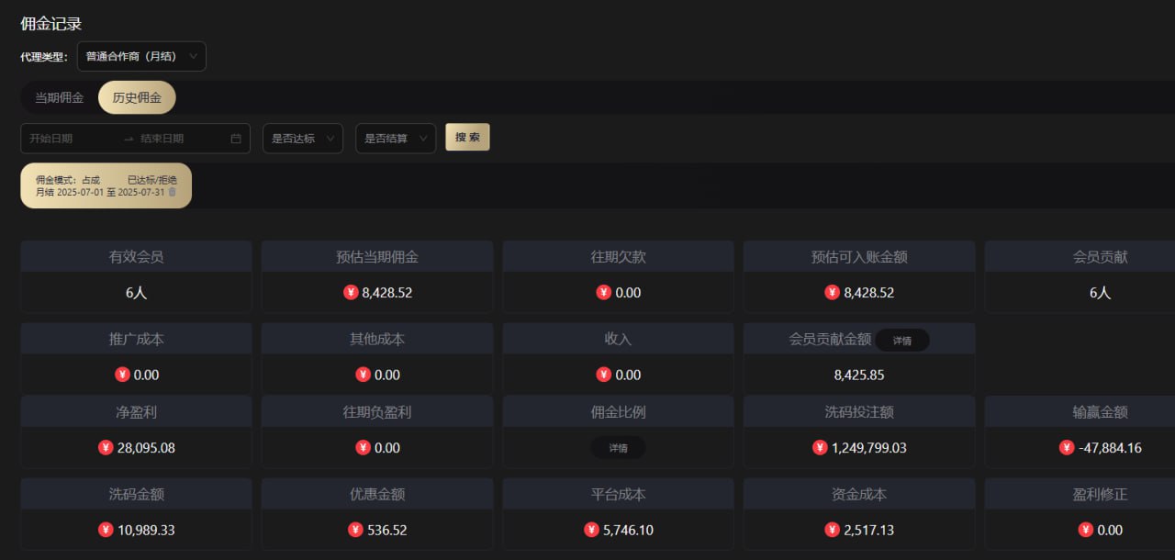This screenshot has height=560, width=1175.
Task: Click the yen icon next to 1,249,799.03
Action: pyautogui.click(x=820, y=448)
